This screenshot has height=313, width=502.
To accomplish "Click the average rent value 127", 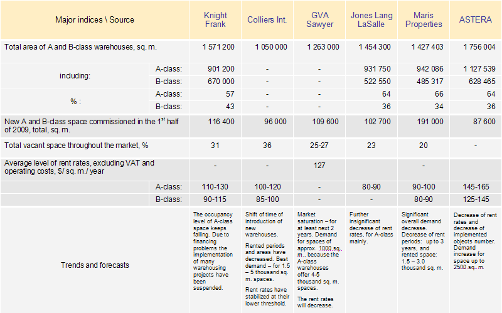I will pyautogui.click(x=319, y=166).
